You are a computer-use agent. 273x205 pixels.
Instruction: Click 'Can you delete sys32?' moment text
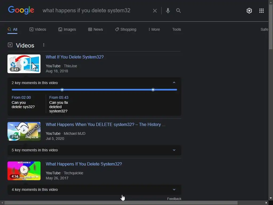[x=23, y=105]
